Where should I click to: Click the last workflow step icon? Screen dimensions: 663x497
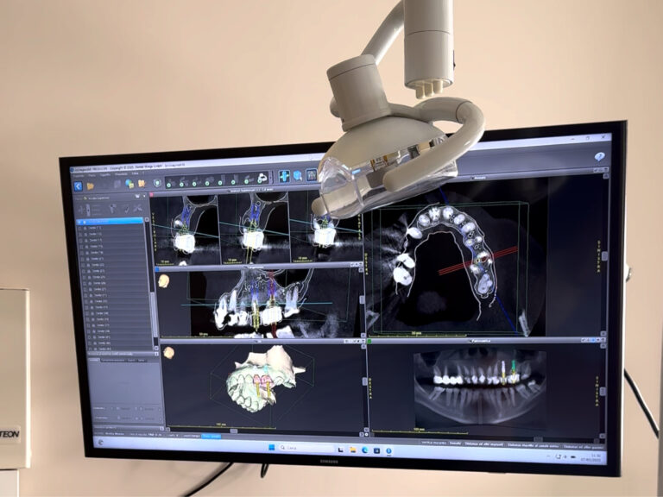point(261,179)
